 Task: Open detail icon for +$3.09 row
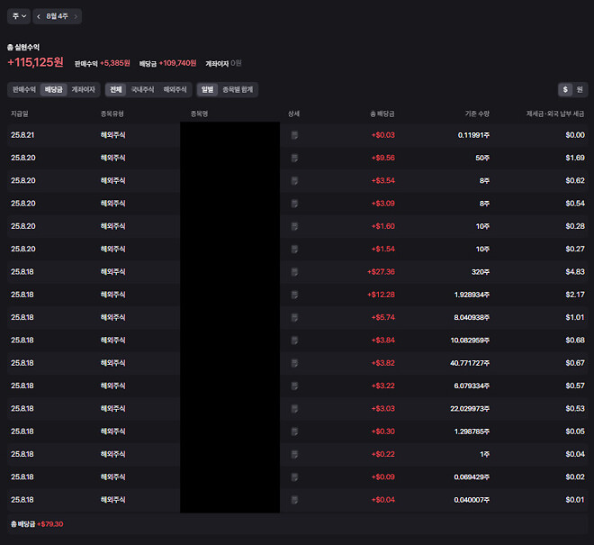click(x=294, y=204)
